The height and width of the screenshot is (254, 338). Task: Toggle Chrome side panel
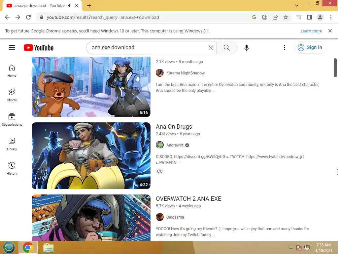pyautogui.click(x=310, y=17)
